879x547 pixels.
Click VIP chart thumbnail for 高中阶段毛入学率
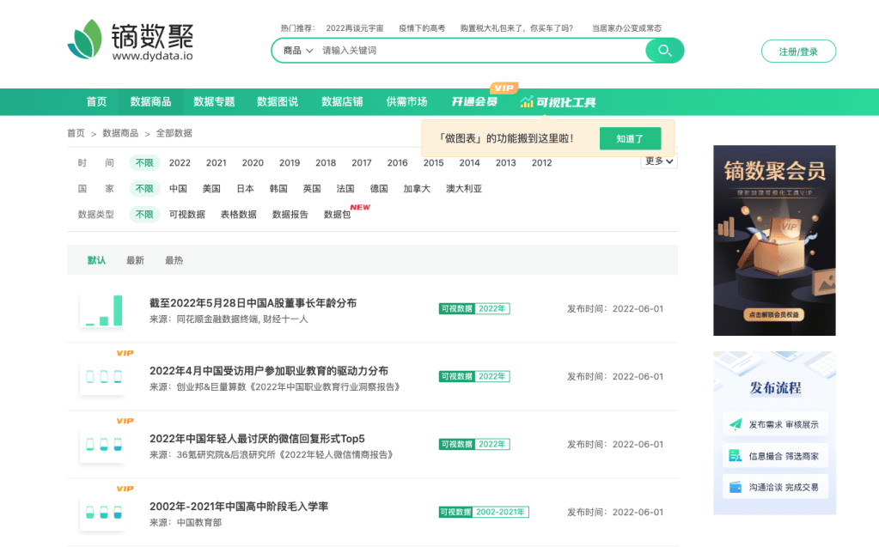click(x=103, y=512)
